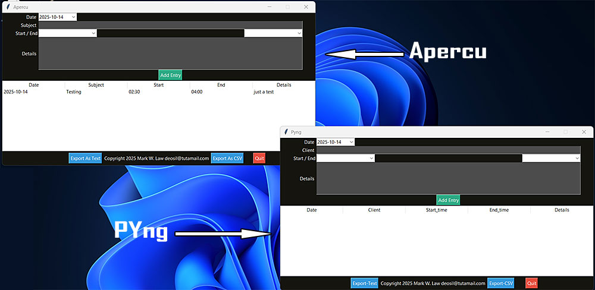
Task: Click the Subject input field in Apercu
Action: coord(171,25)
